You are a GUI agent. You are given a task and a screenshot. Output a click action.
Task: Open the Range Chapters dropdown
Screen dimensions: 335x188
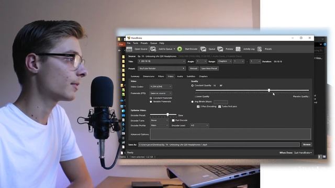pyautogui.click(x=225, y=62)
